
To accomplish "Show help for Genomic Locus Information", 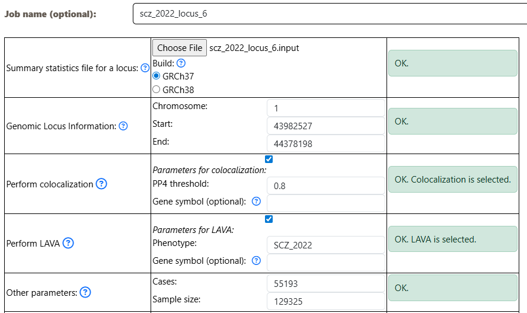I will pos(123,126).
